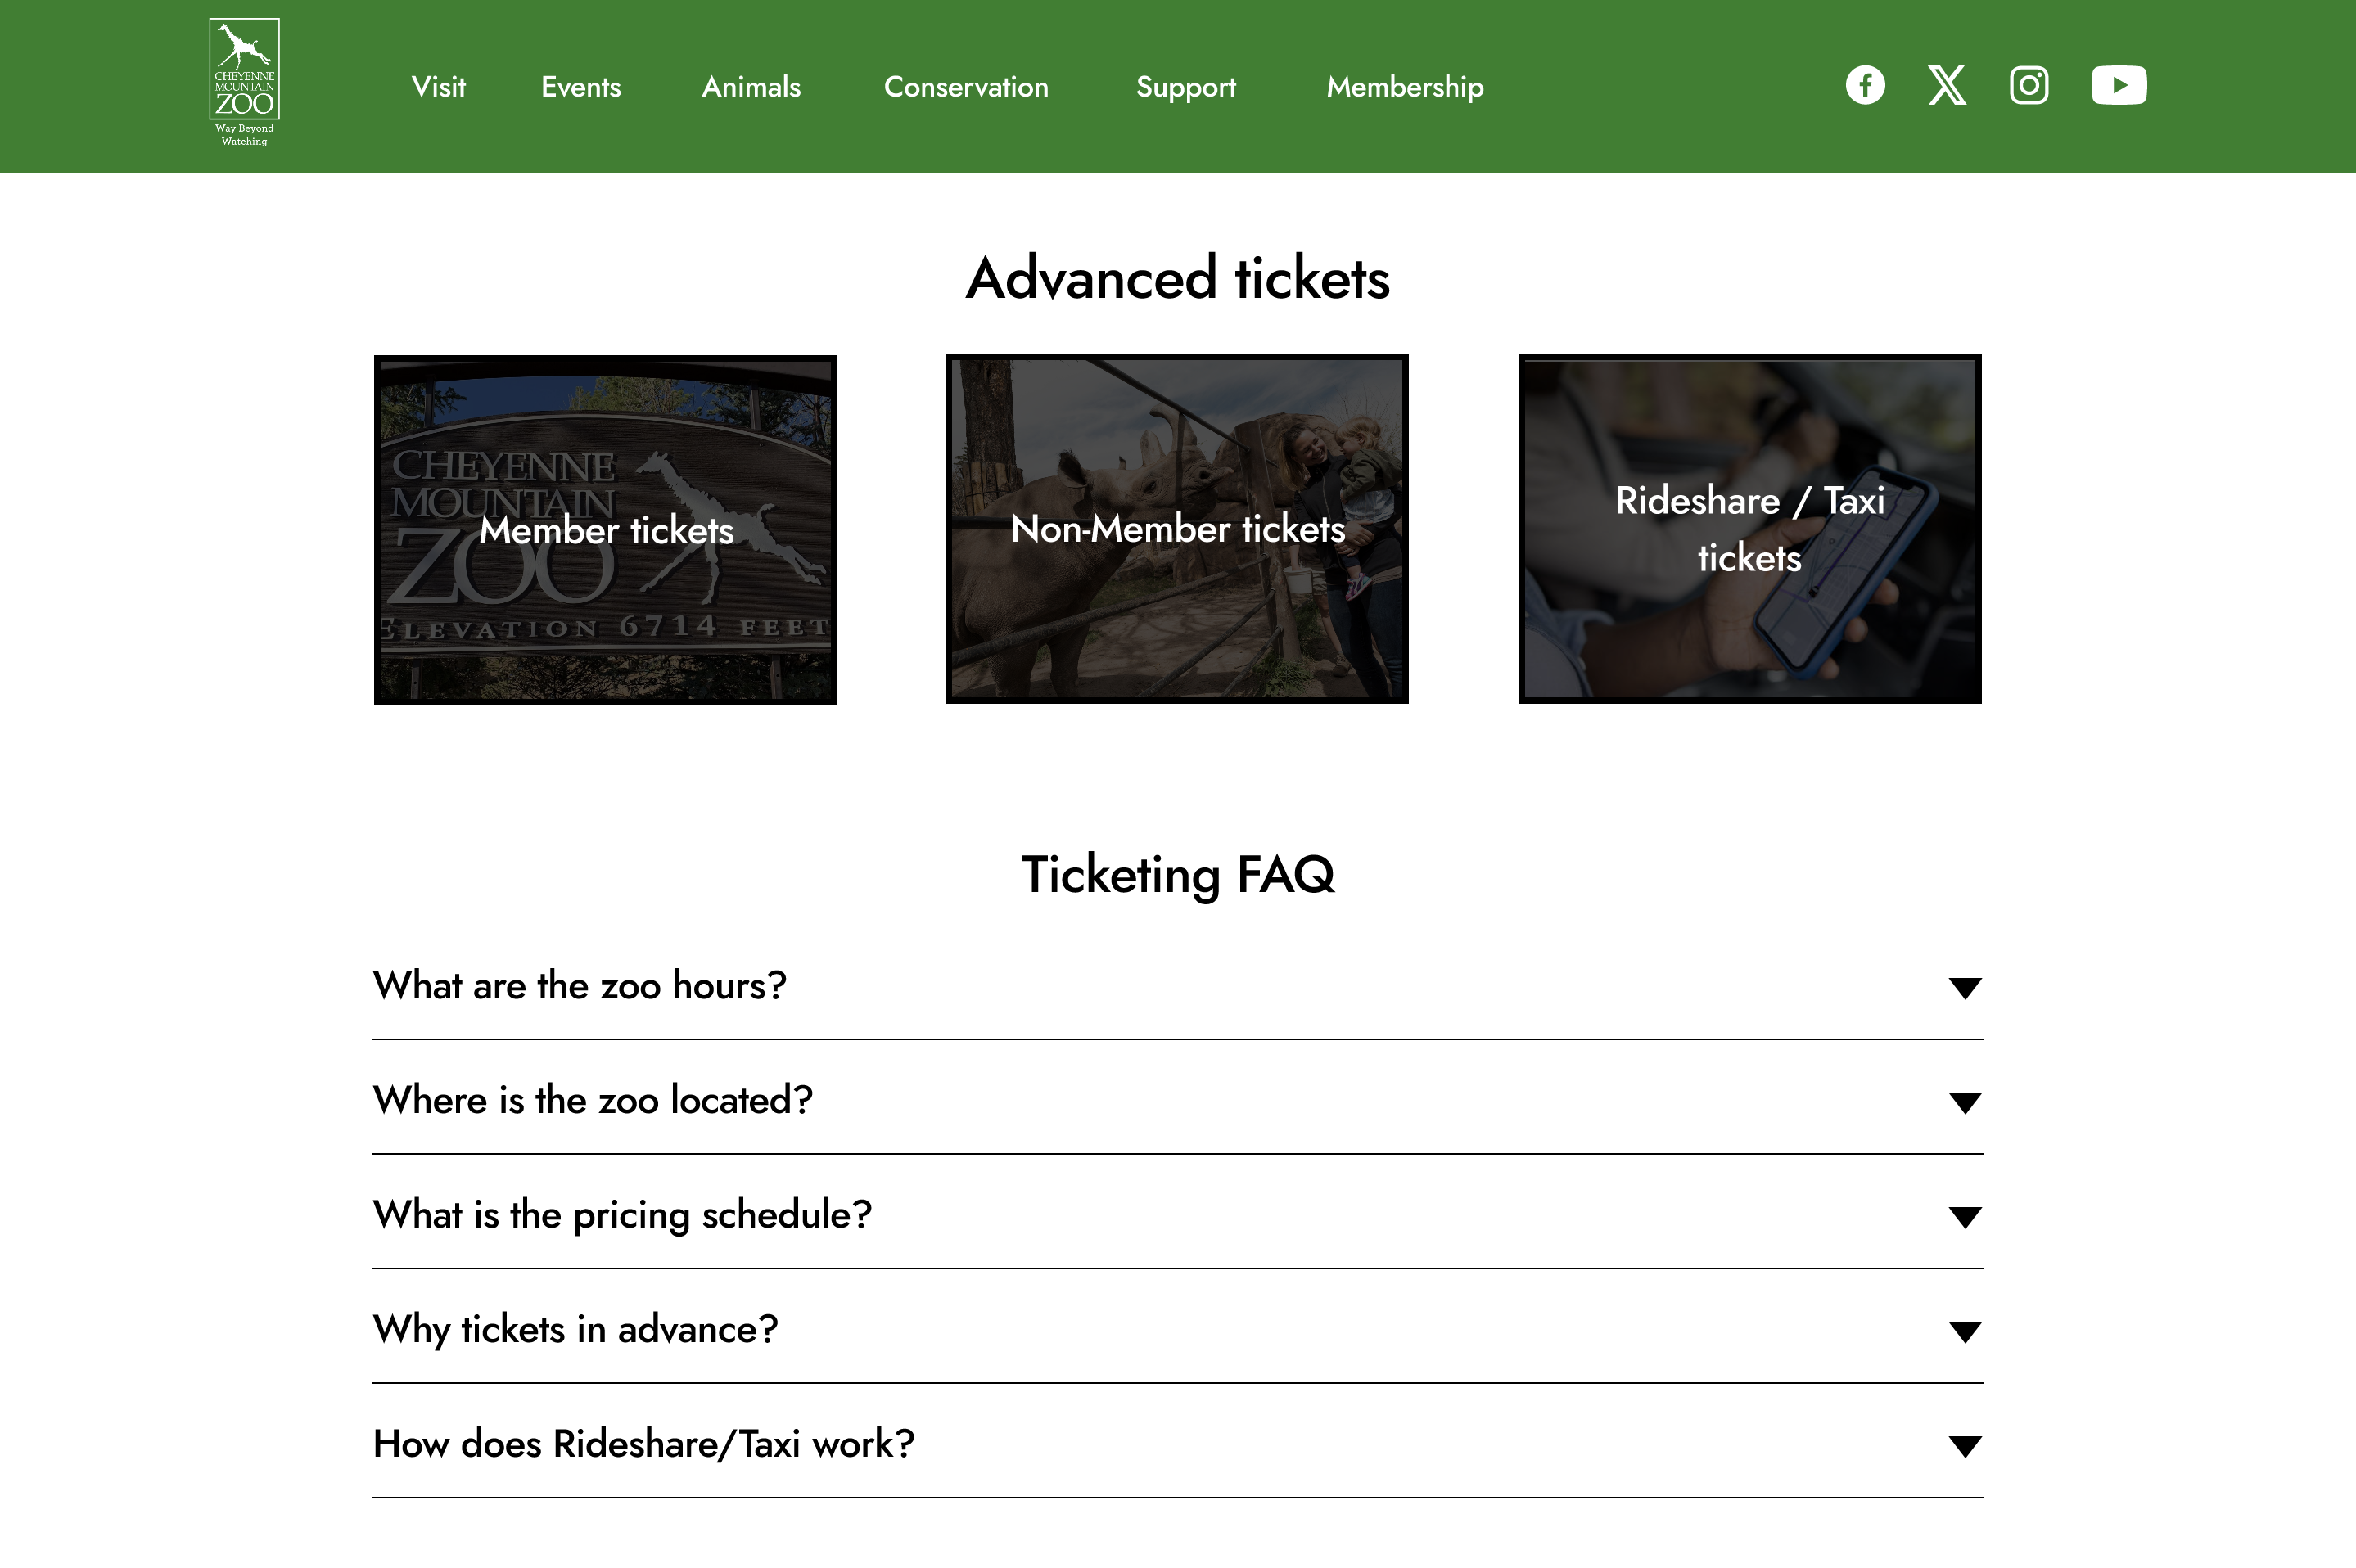Open the Conservation menu

pyautogui.click(x=966, y=87)
